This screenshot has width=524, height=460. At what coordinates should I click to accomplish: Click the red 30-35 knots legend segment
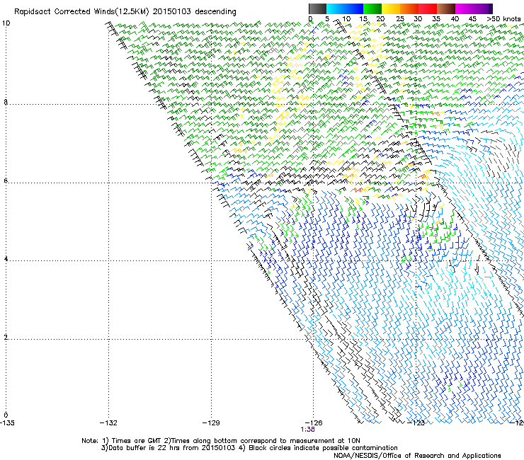(428, 8)
